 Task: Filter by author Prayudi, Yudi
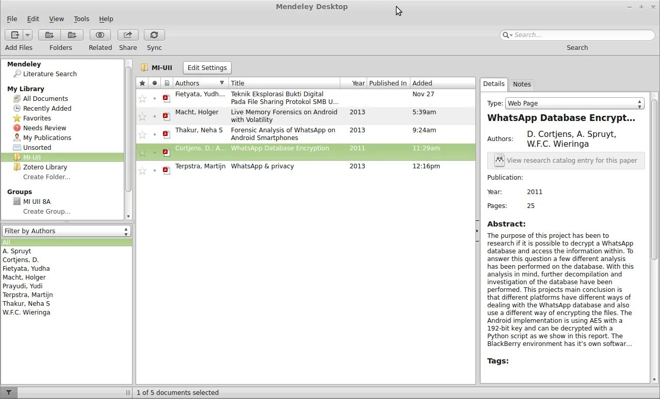(x=23, y=286)
